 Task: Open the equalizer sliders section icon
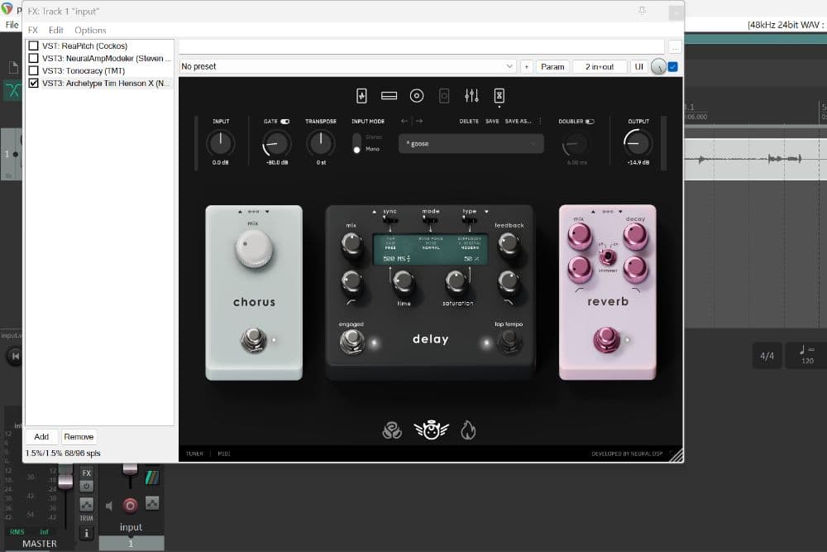(x=471, y=96)
